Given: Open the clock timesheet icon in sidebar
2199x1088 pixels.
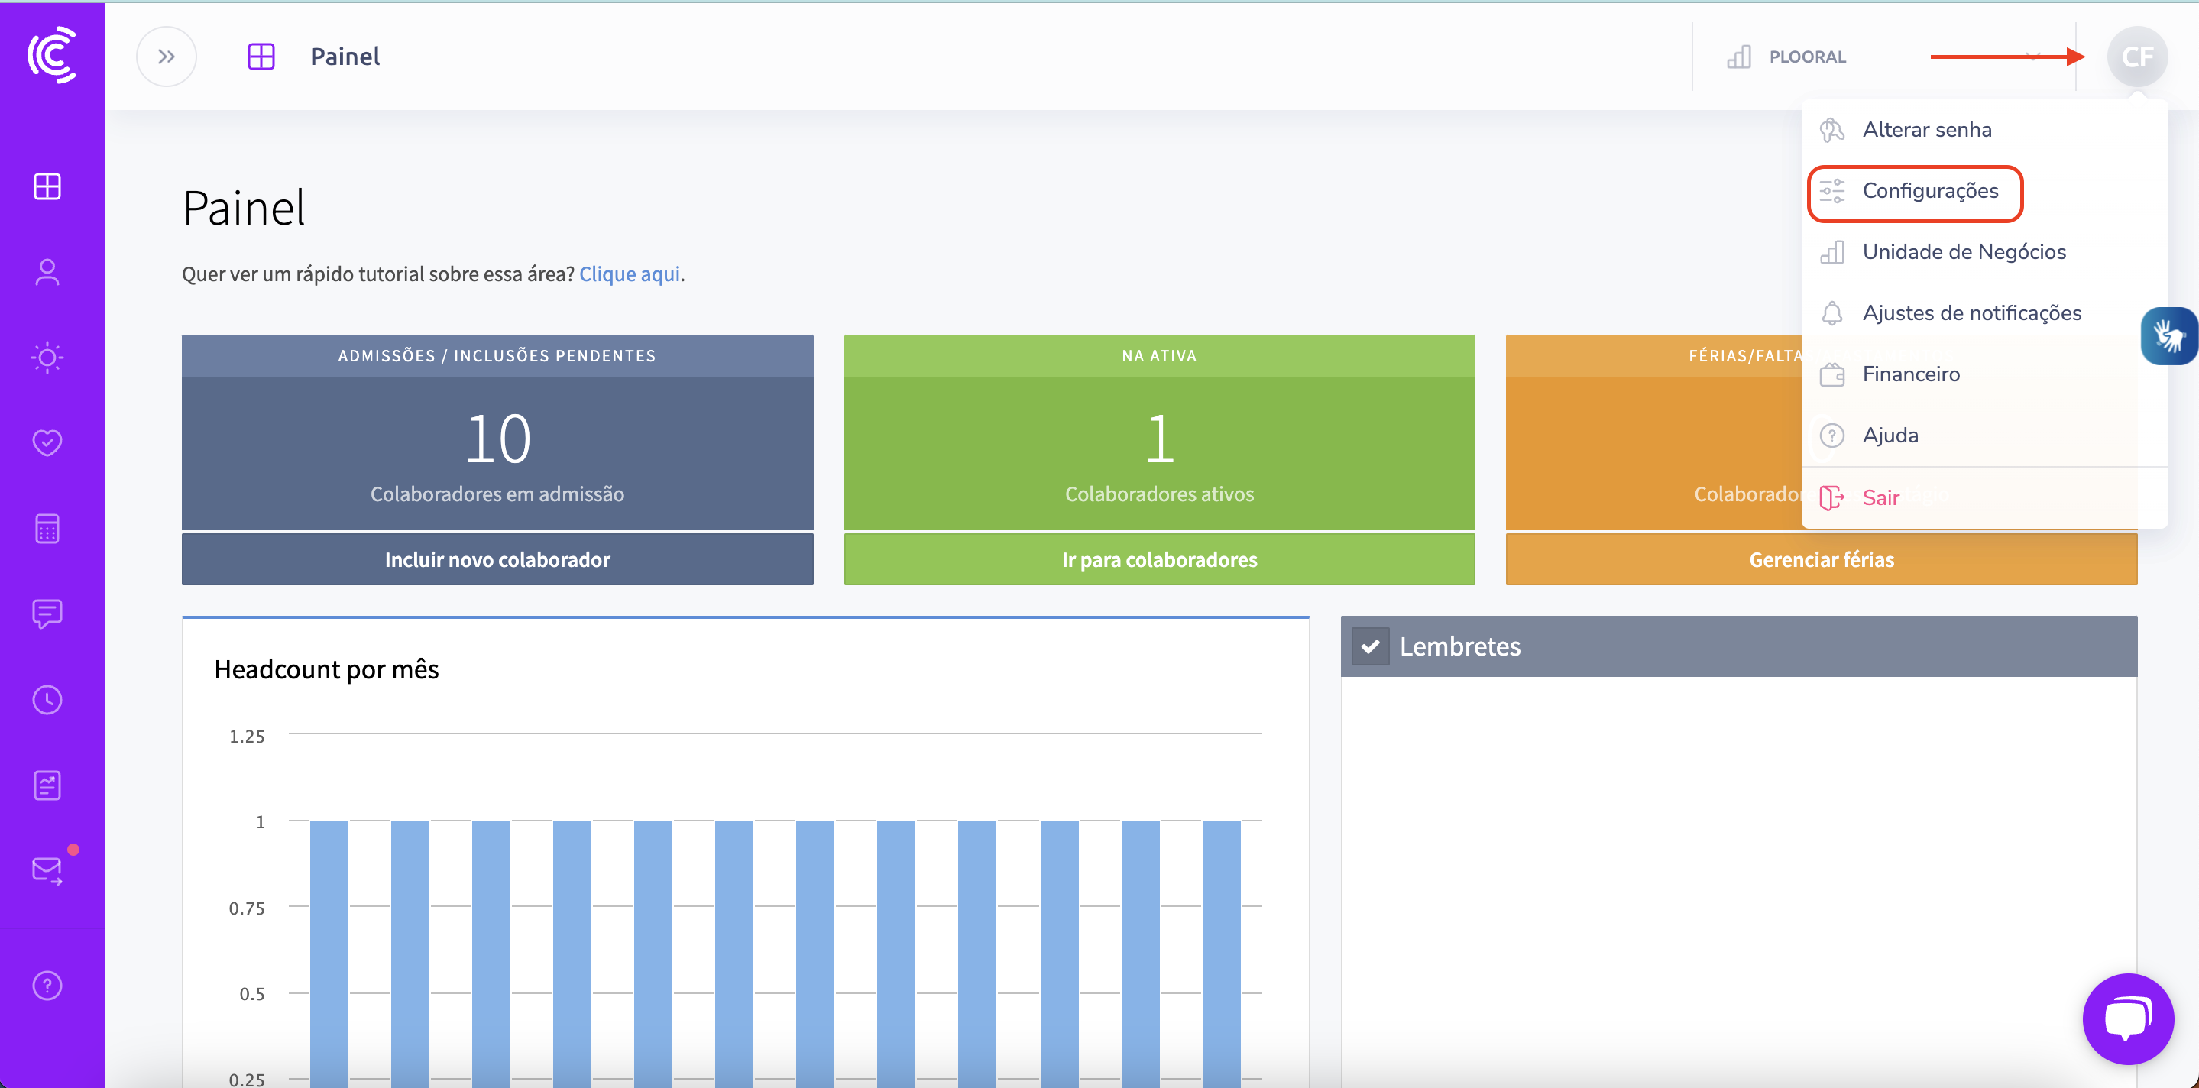Looking at the screenshot, I should pos(47,700).
